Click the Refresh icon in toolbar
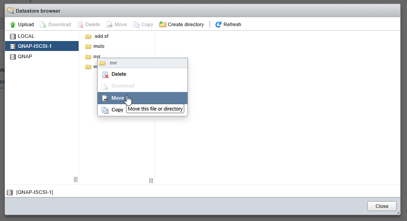 219,24
